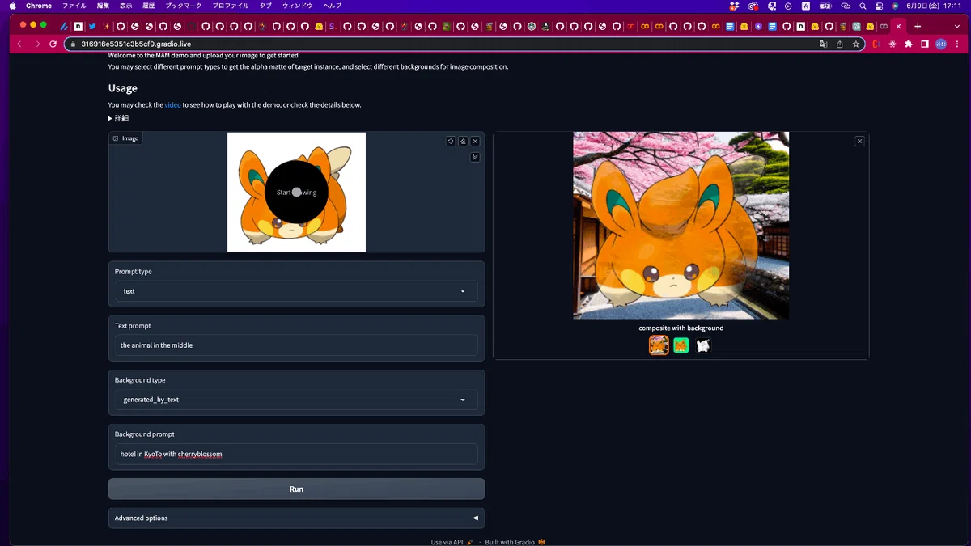Image resolution: width=971 pixels, height=546 pixels.
Task: Close the output gallery preview with its X icon
Action: tap(859, 141)
